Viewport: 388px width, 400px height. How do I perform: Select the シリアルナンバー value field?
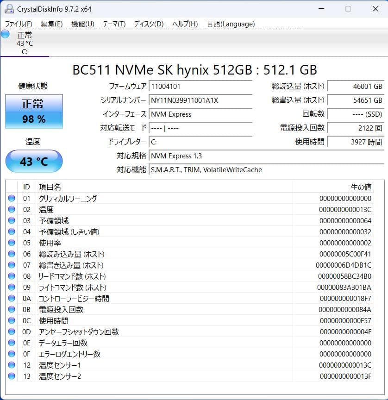point(199,100)
